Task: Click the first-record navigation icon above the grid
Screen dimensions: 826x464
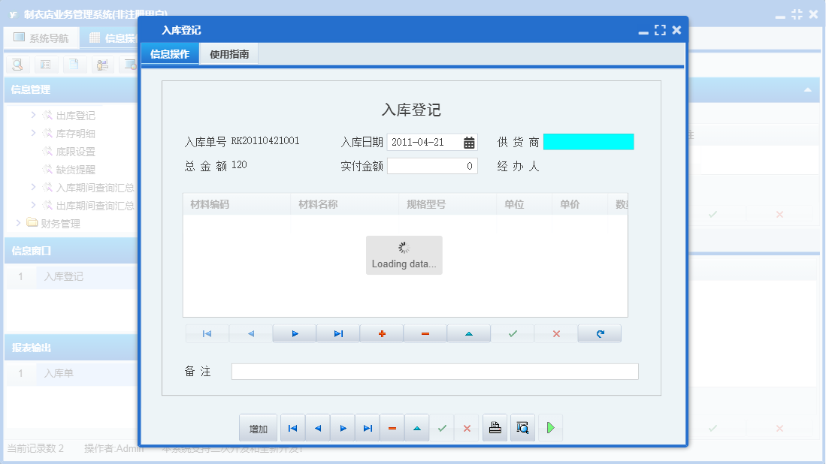Action: pyautogui.click(x=207, y=333)
